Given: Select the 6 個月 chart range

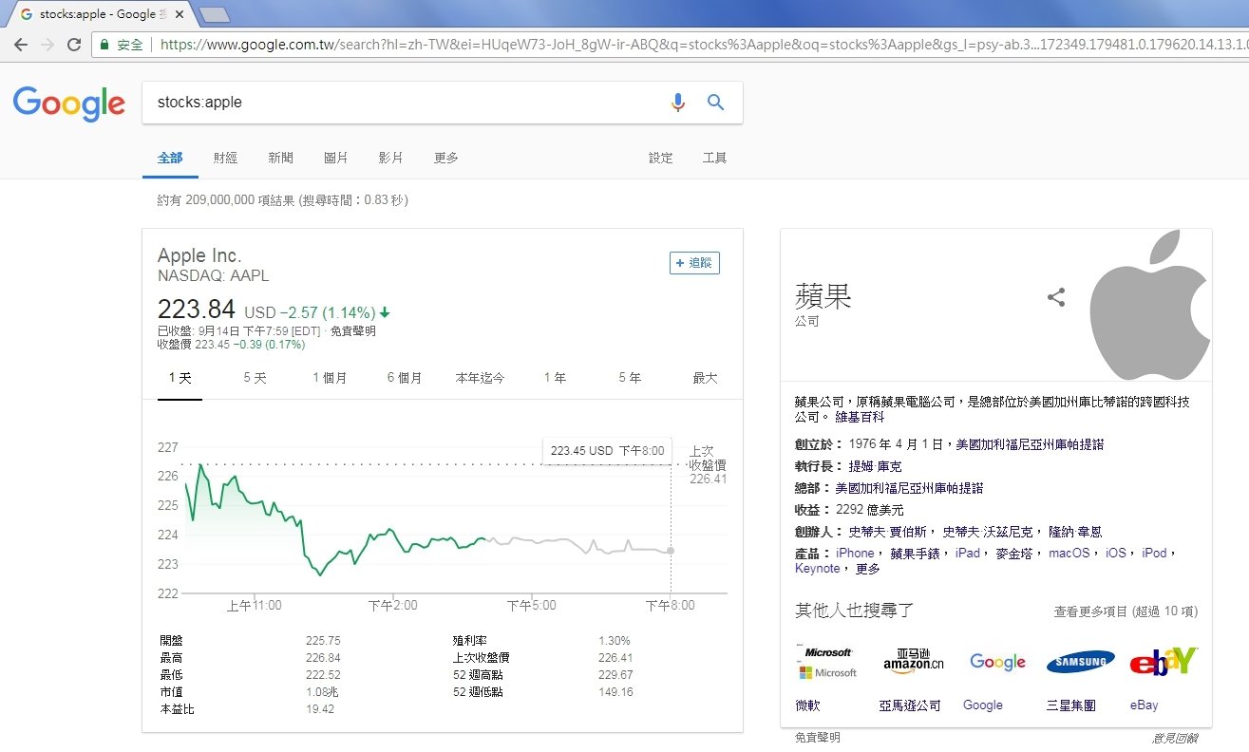Looking at the screenshot, I should 405,378.
